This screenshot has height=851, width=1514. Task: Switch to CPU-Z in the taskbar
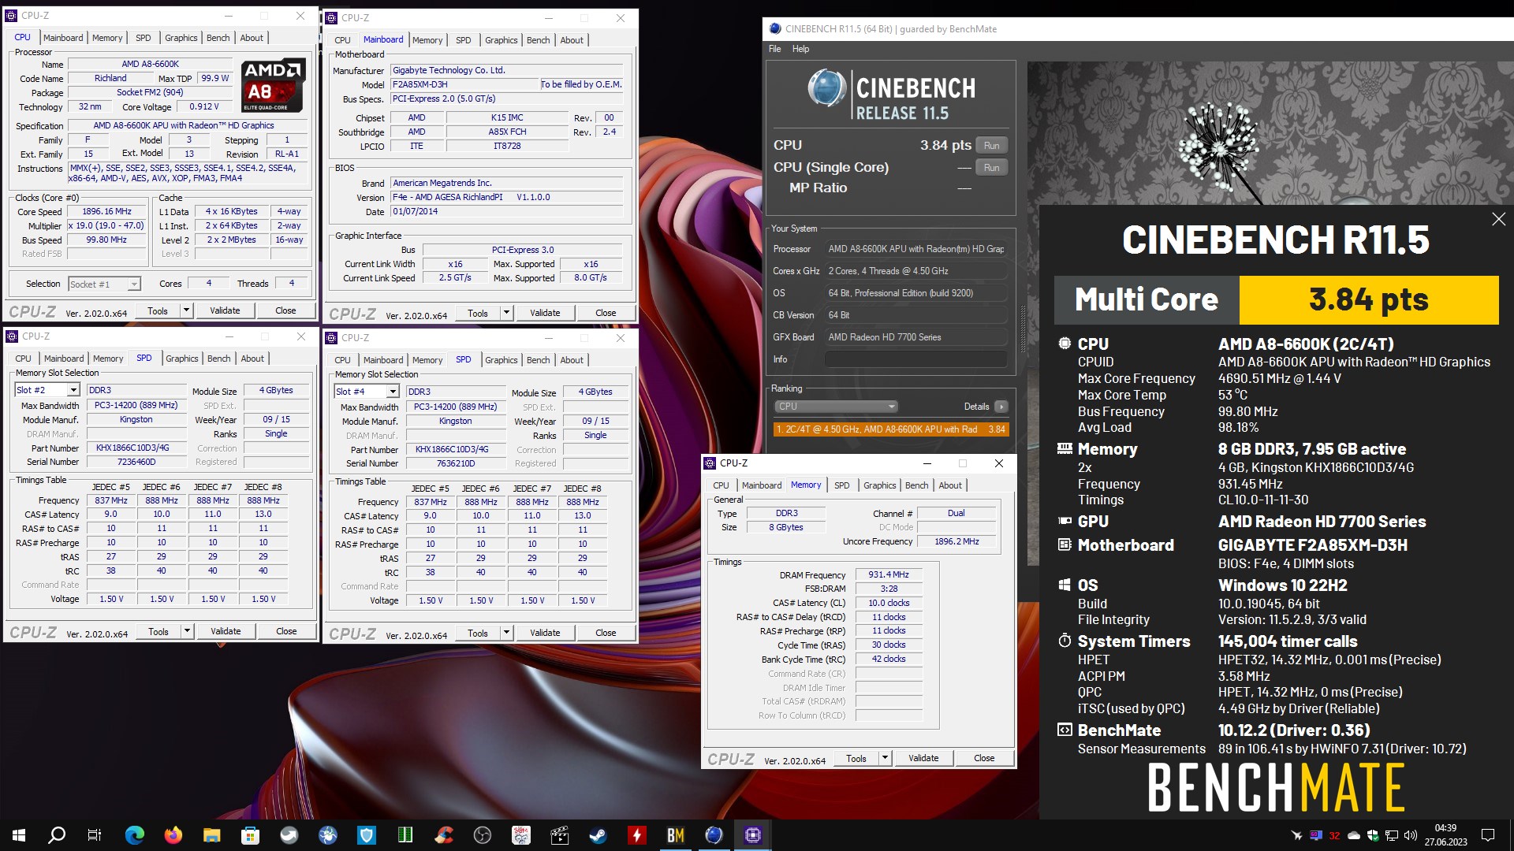[x=753, y=834]
